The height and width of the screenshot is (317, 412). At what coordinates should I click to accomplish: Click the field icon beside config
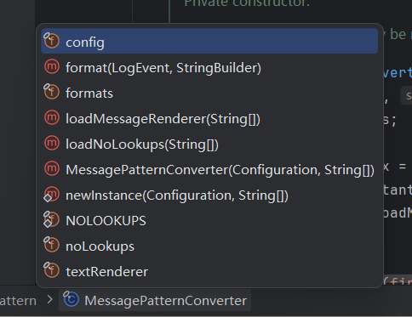point(51,41)
